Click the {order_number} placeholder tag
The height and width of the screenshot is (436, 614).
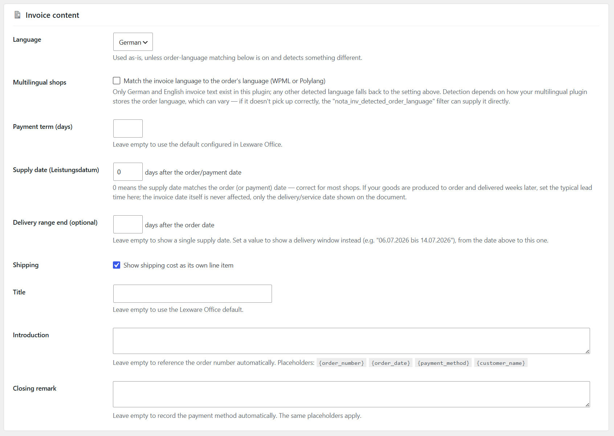coord(341,363)
